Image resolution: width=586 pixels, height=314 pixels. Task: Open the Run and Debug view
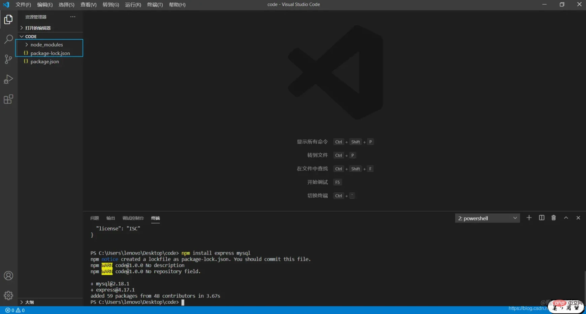[x=8, y=79]
